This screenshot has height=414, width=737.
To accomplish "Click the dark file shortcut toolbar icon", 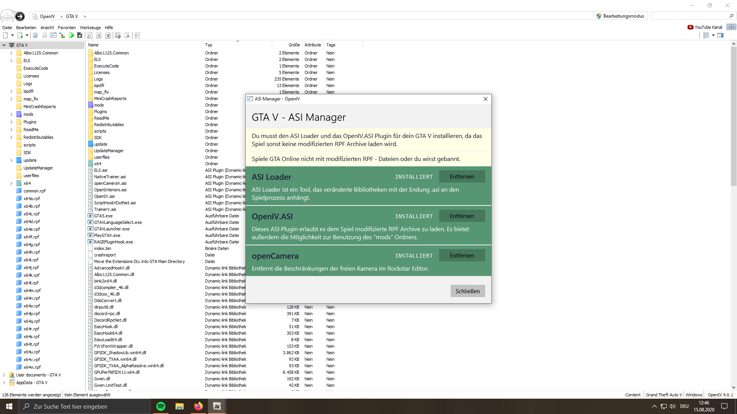I will pos(80,35).
